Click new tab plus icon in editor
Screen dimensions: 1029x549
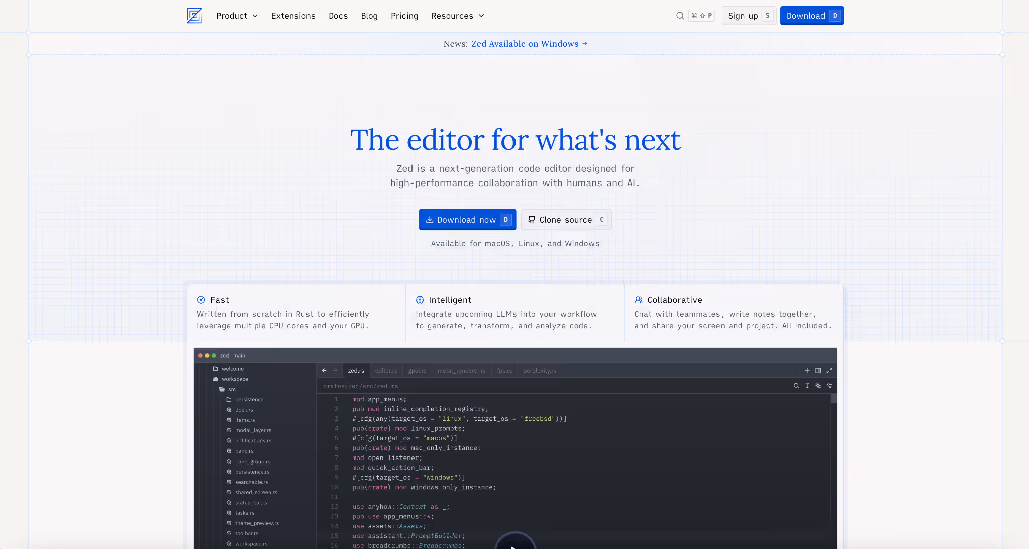pos(807,371)
